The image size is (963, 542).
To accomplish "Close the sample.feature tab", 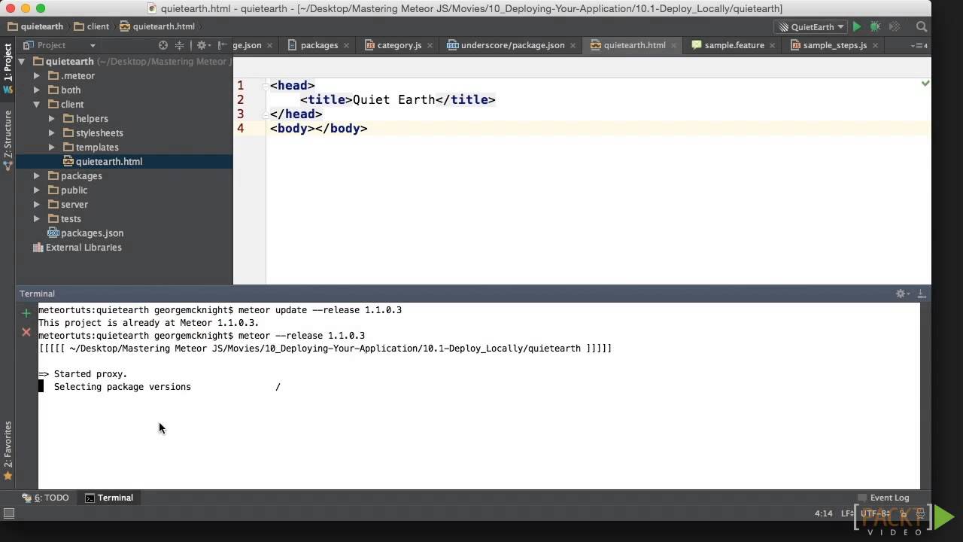I will [x=773, y=45].
